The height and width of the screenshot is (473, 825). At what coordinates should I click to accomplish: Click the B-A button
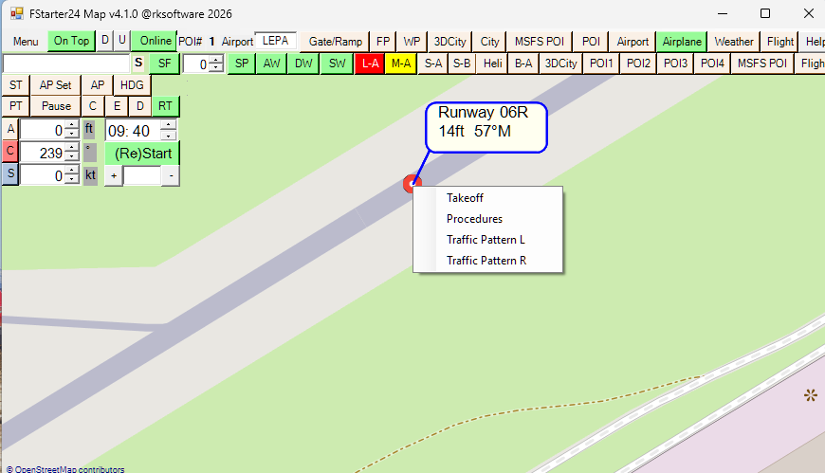click(x=523, y=64)
